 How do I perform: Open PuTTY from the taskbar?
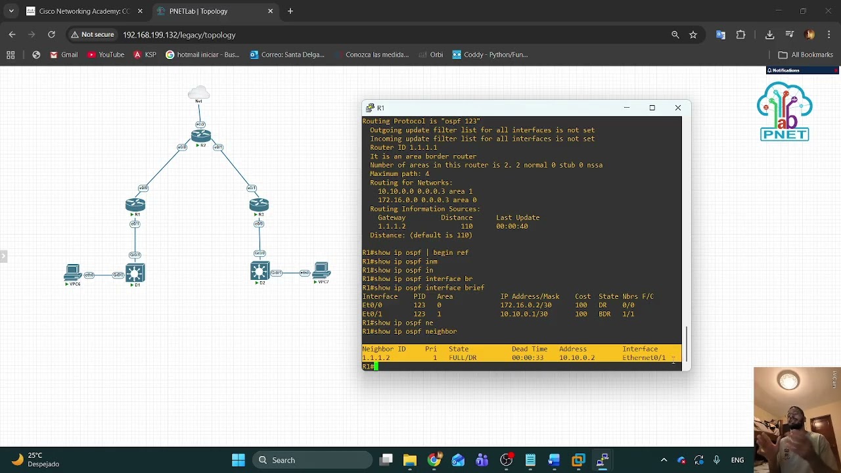click(602, 460)
